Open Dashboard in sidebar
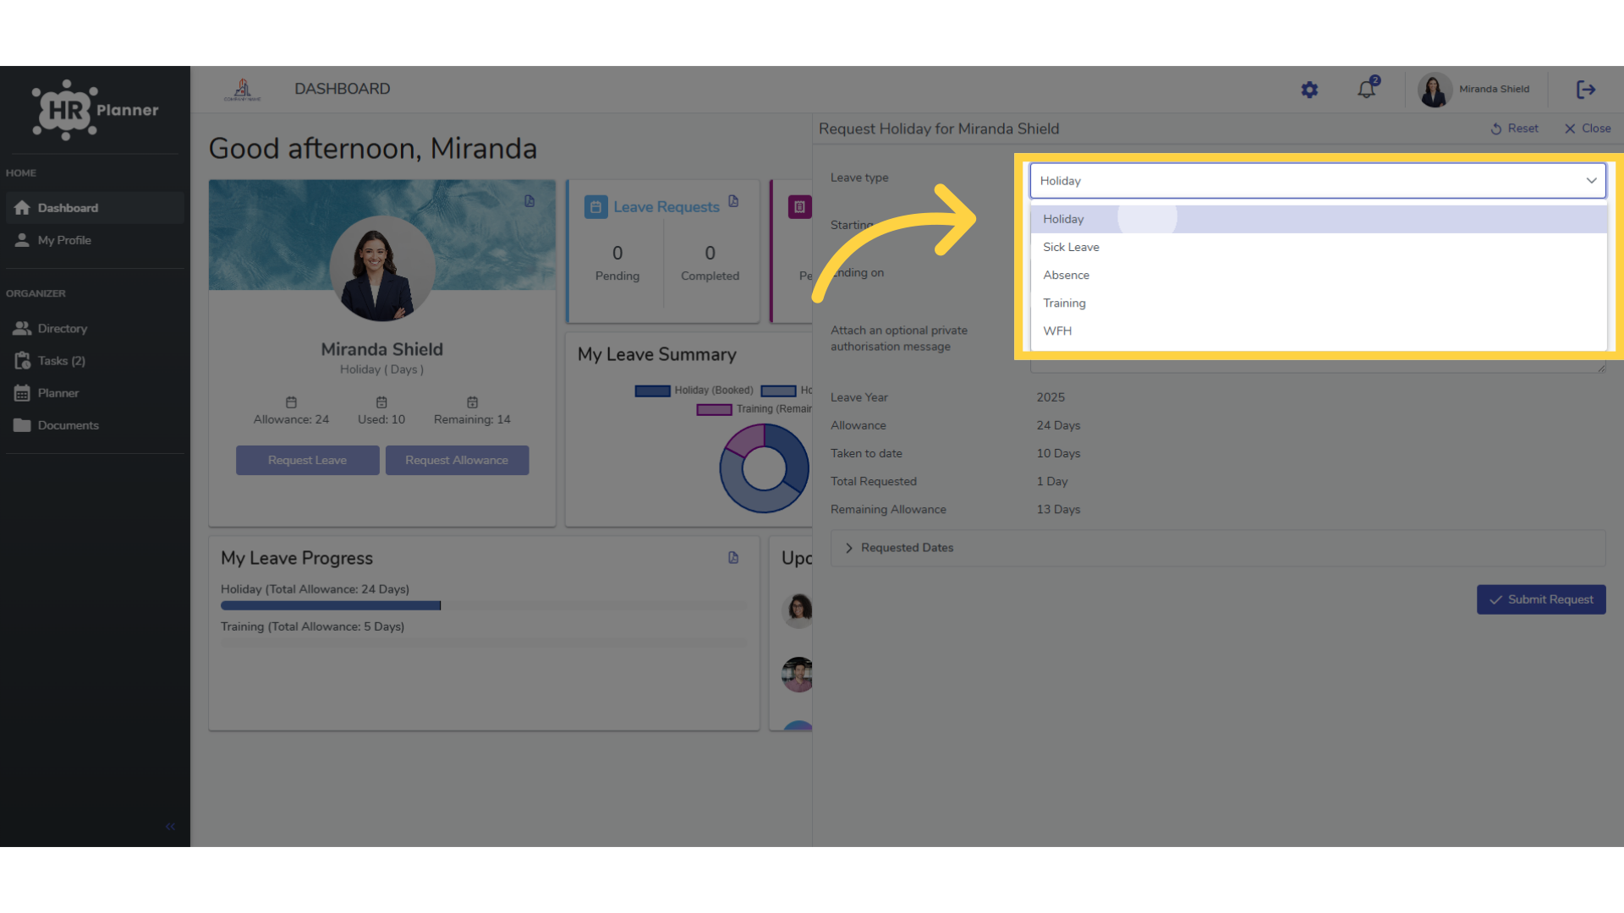Screen dimensions: 1624x913 [x=95, y=208]
